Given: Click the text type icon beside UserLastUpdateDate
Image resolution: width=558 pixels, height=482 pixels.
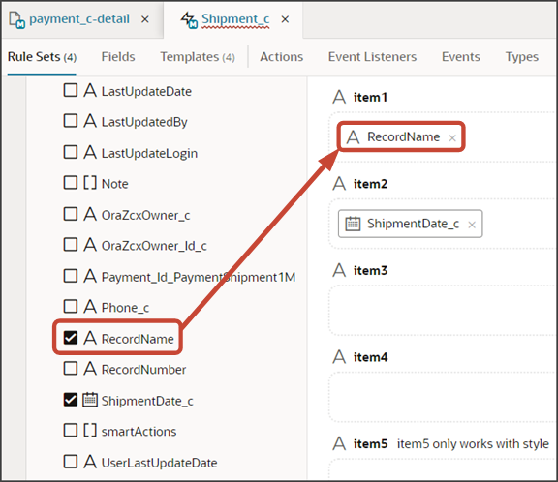Looking at the screenshot, I should point(90,462).
